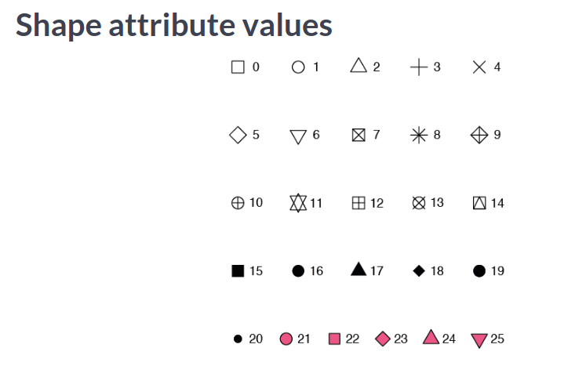Select the circle with plus shape 10
The height and width of the screenshot is (366, 586).
(237, 203)
